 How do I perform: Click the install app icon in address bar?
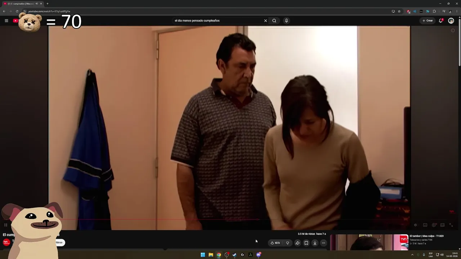[x=393, y=11]
